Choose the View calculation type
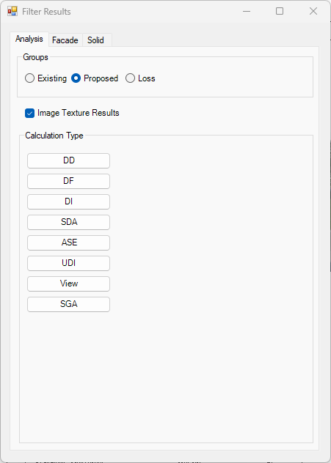This screenshot has width=331, height=463. tap(69, 284)
